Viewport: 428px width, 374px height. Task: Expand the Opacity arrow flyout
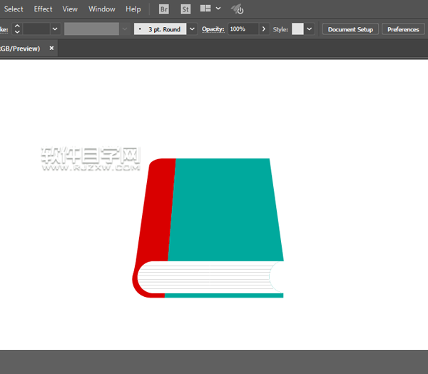tap(264, 29)
